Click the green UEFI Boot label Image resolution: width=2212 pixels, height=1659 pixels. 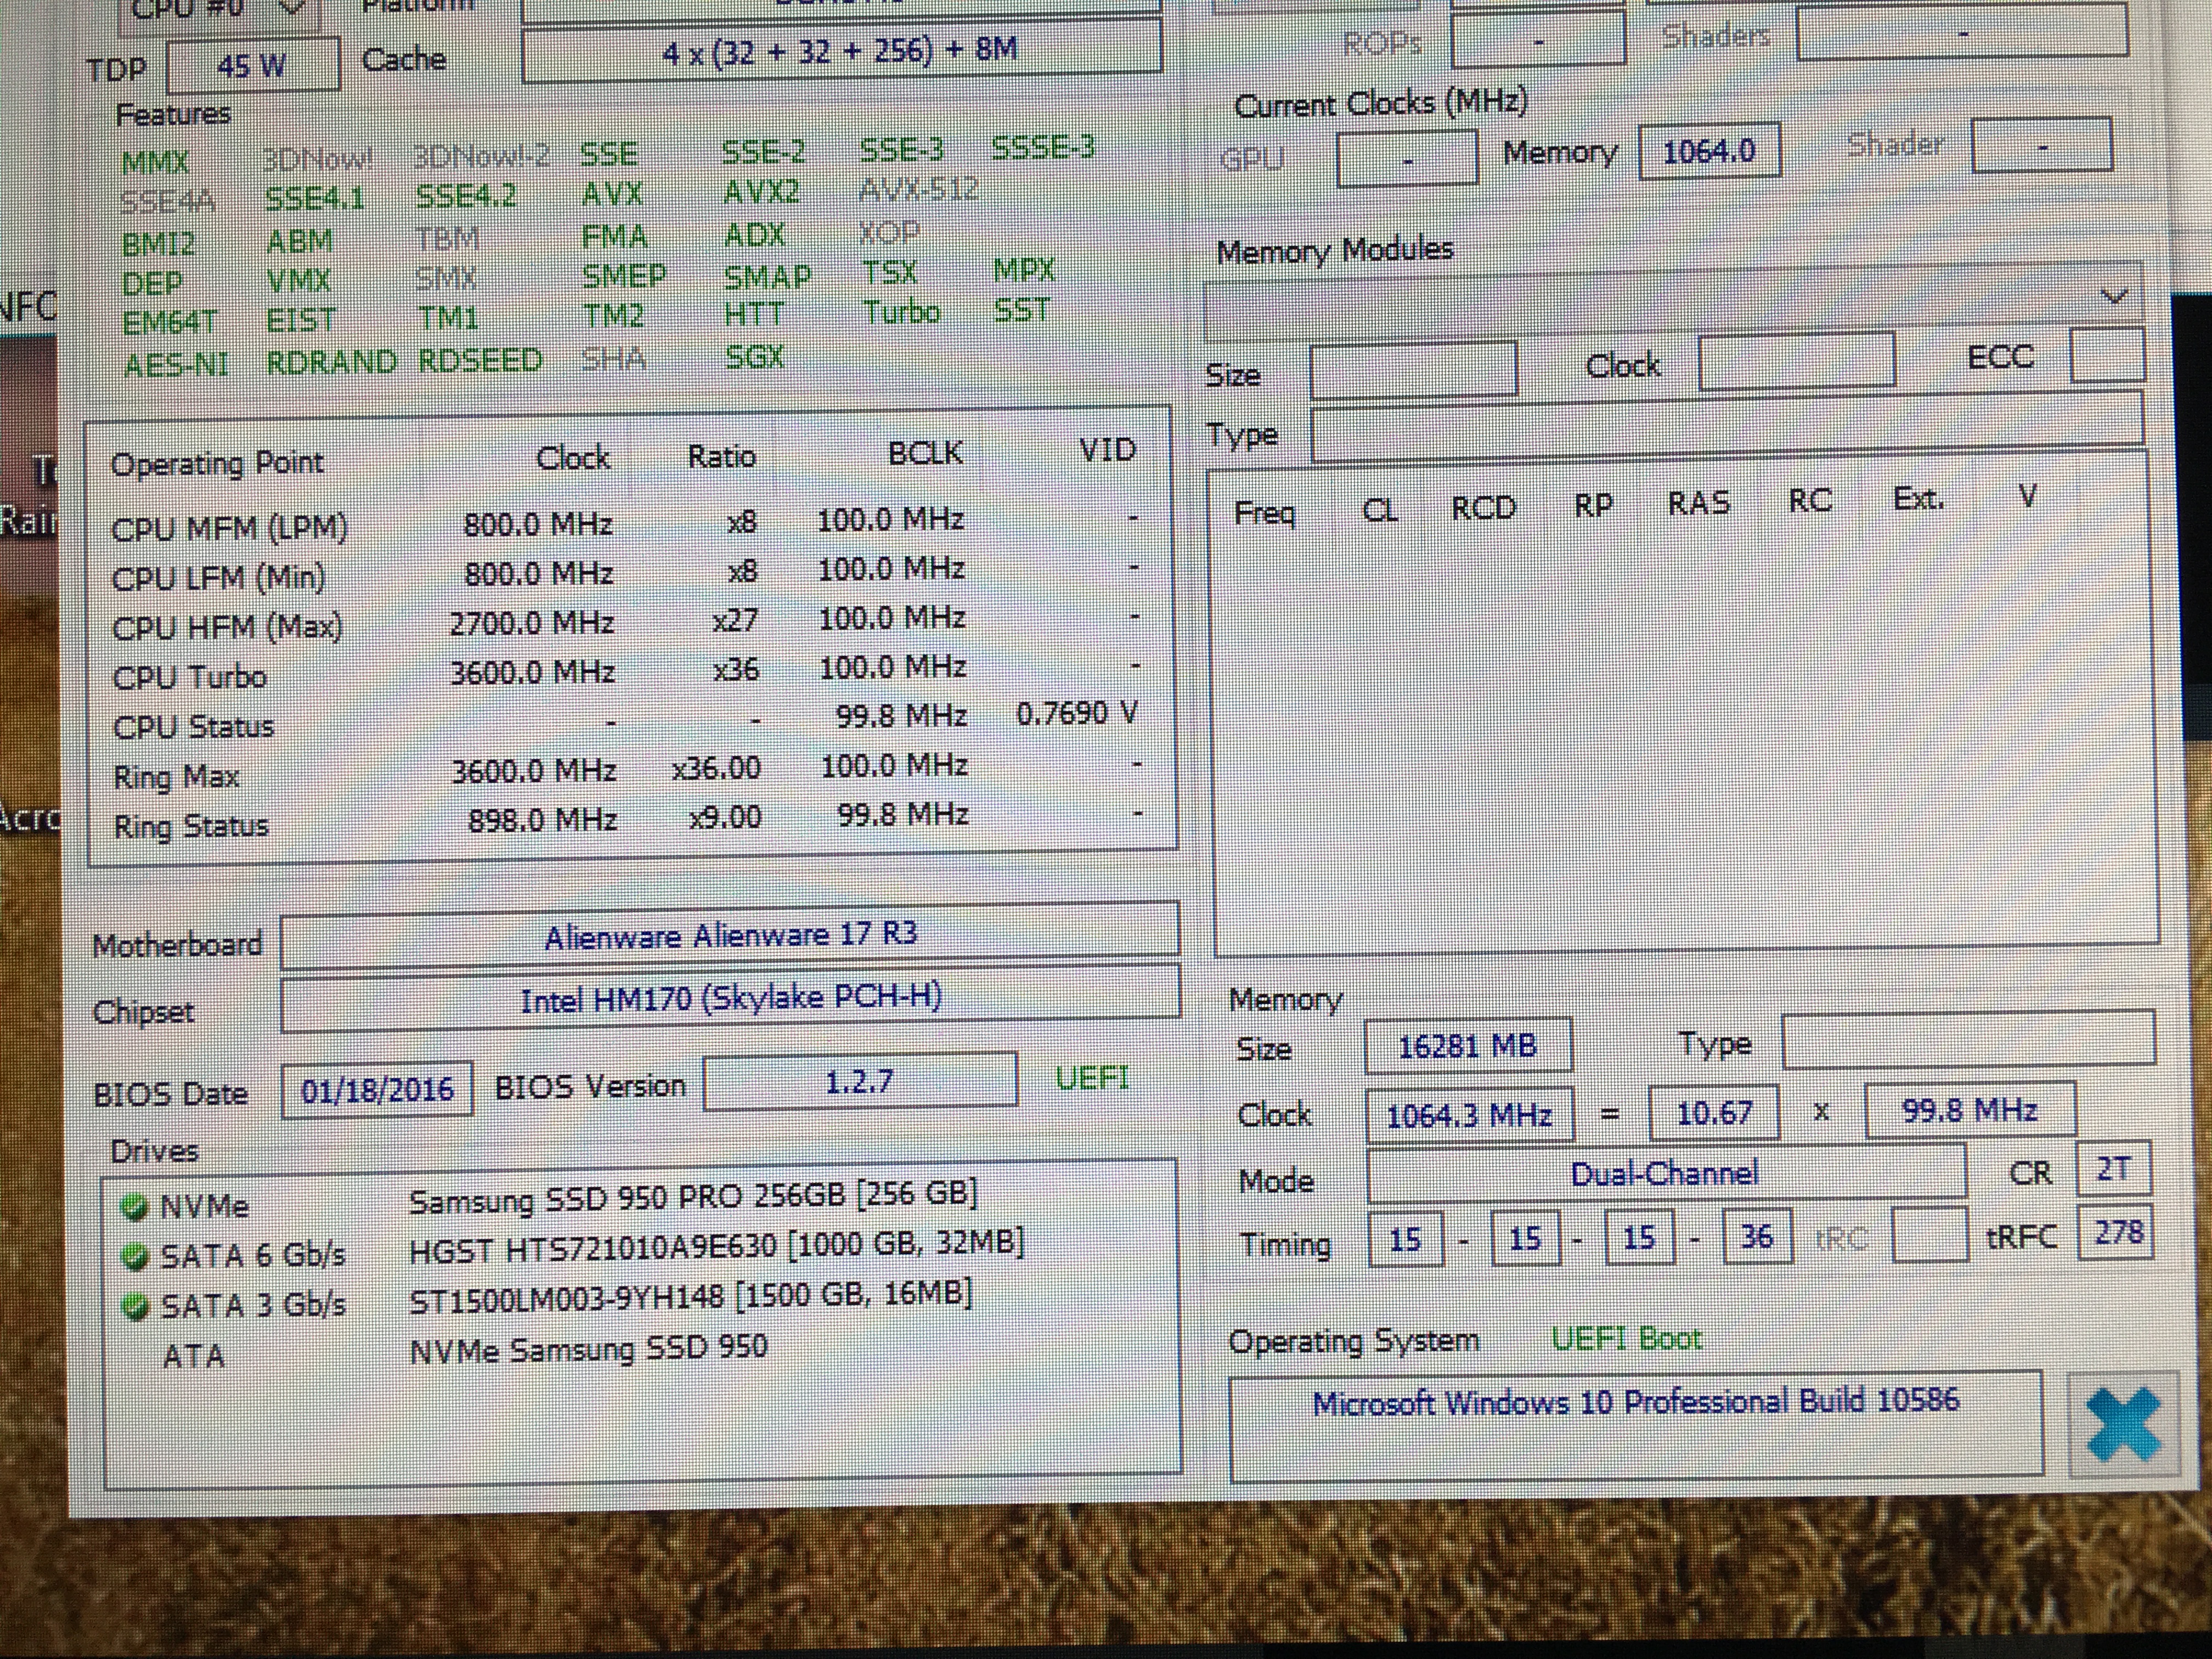tap(1626, 1338)
